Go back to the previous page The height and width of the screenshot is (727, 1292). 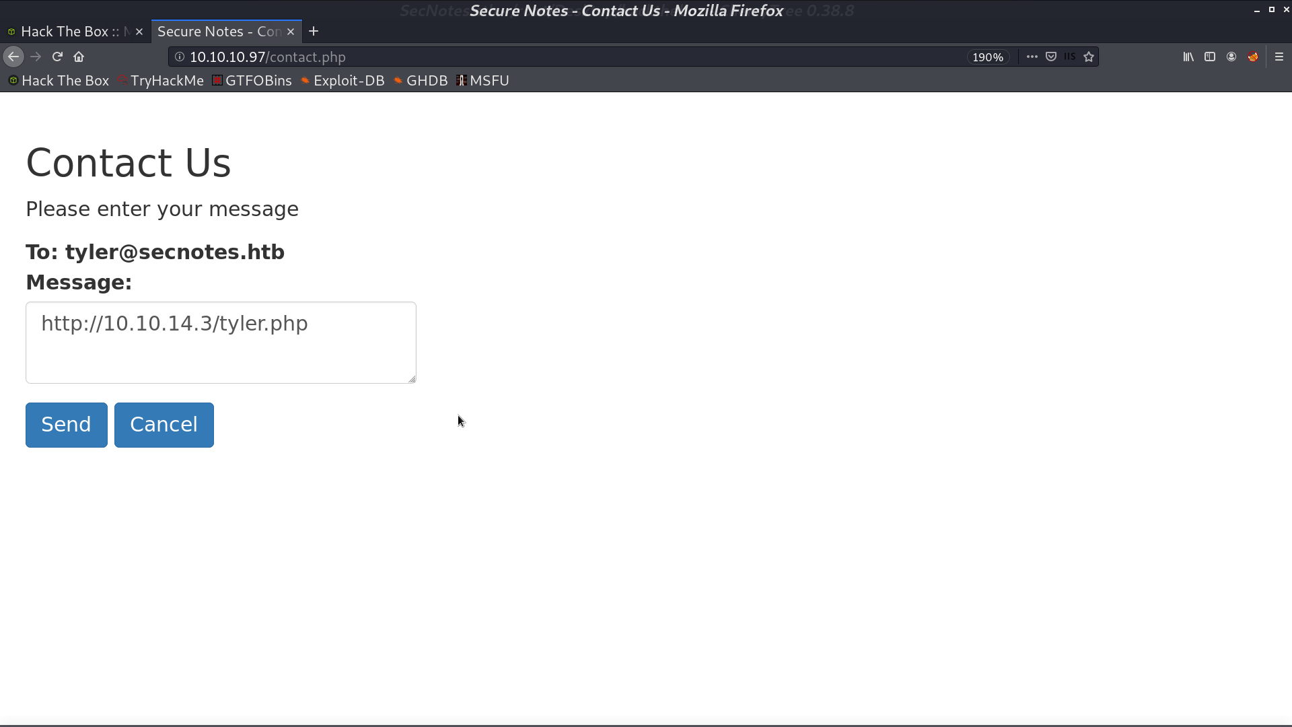[x=13, y=57]
